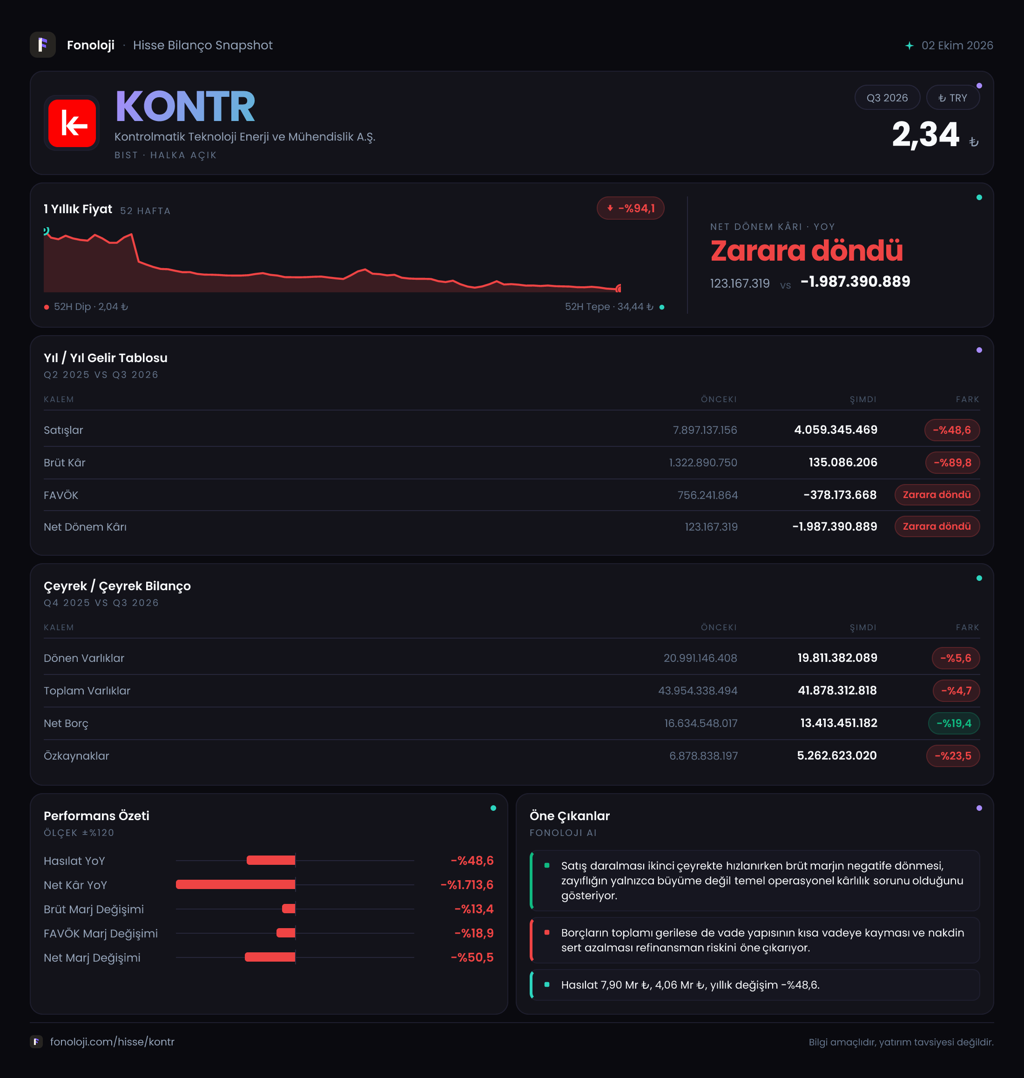Click the highlight about Borçların toplamı
The height and width of the screenshot is (1078, 1024).
pos(755,940)
